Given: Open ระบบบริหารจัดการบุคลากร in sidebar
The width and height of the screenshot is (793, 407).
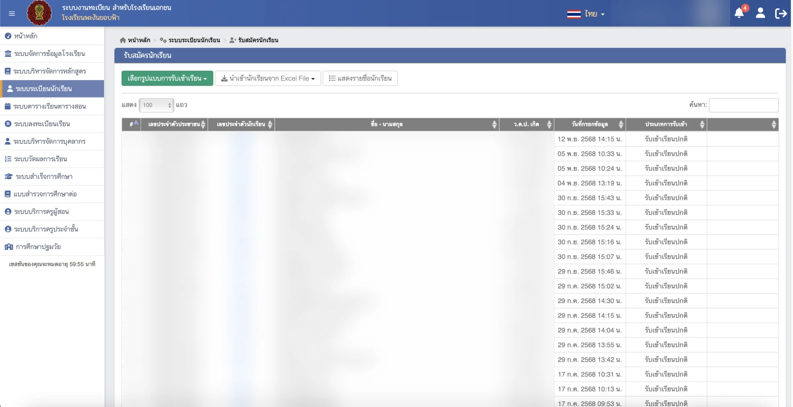Looking at the screenshot, I should click(x=52, y=141).
